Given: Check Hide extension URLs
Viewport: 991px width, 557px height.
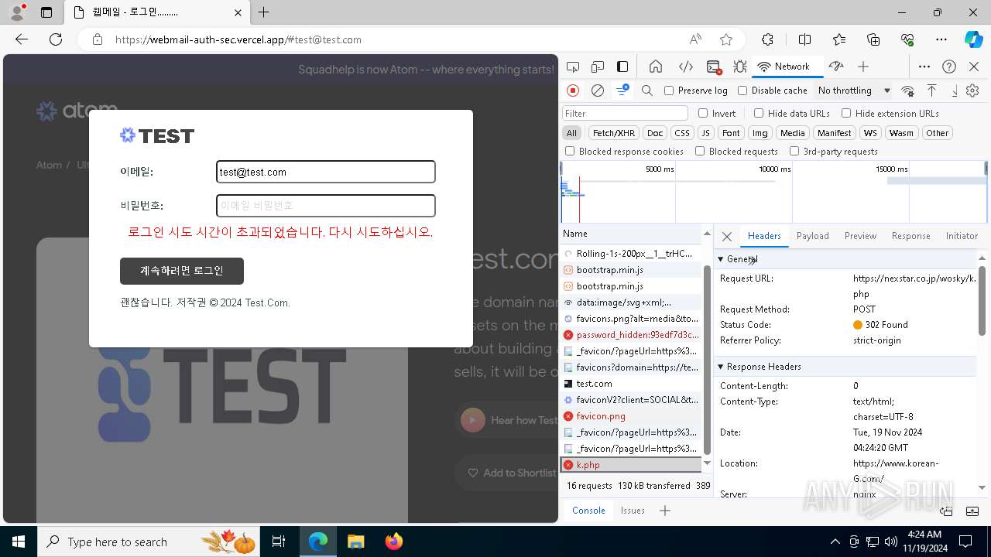Looking at the screenshot, I should 846,113.
